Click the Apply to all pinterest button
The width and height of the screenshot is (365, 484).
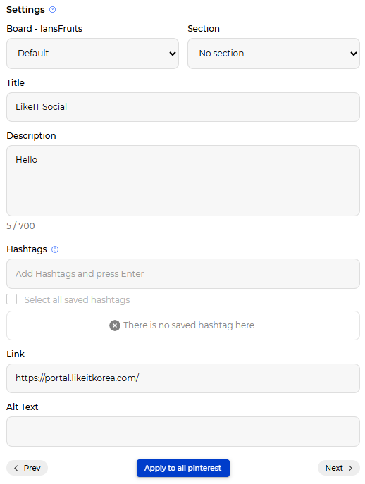click(x=183, y=468)
